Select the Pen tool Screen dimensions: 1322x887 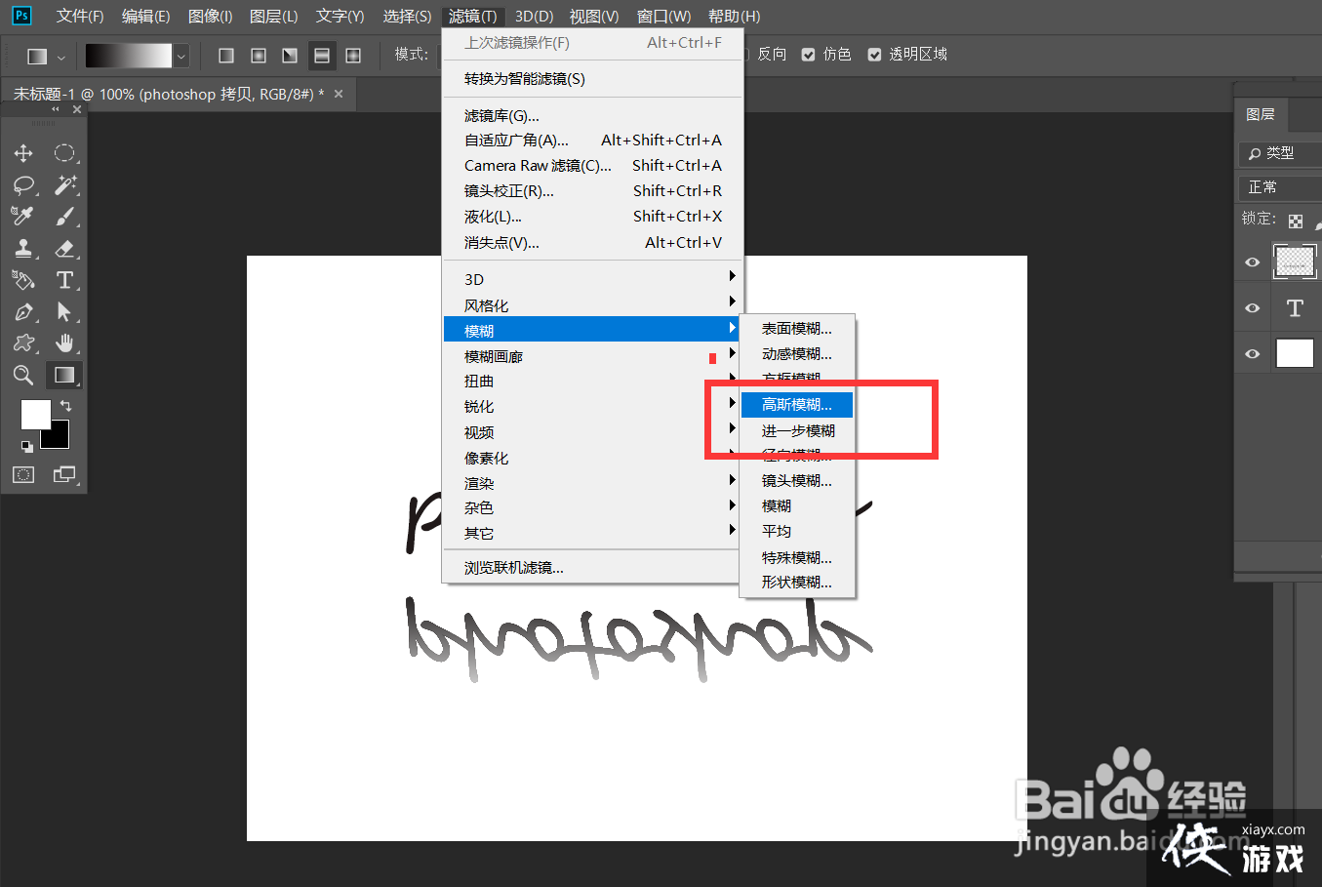pyautogui.click(x=22, y=312)
